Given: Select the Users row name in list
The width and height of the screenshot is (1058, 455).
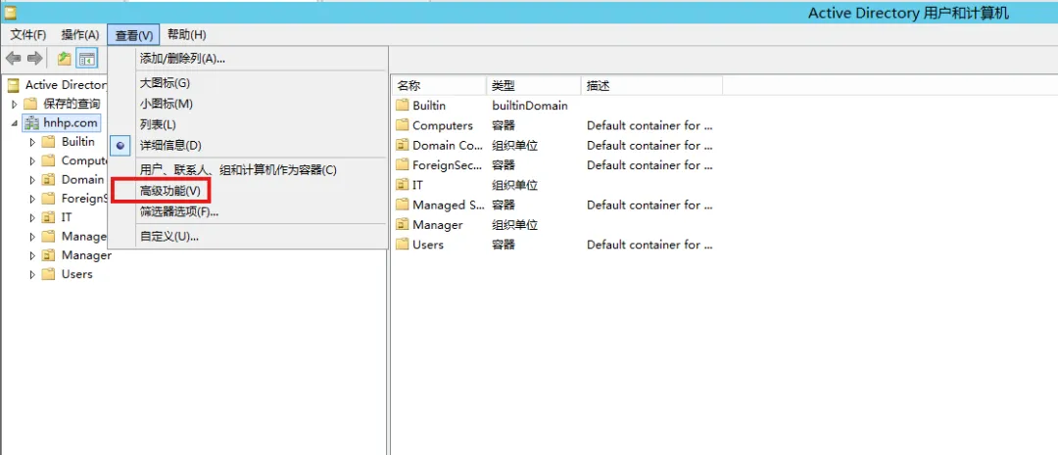Looking at the screenshot, I should click(428, 245).
